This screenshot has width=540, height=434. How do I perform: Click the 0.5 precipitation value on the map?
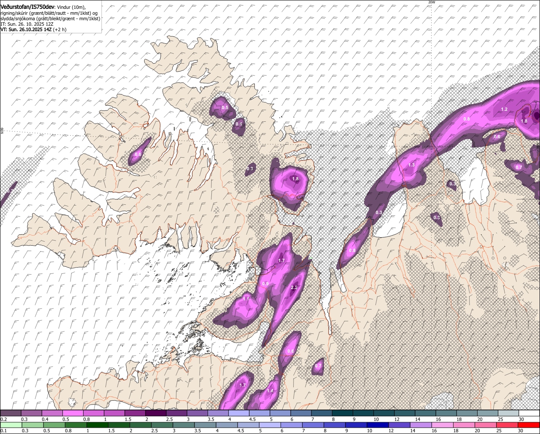pyautogui.click(x=225, y=108)
